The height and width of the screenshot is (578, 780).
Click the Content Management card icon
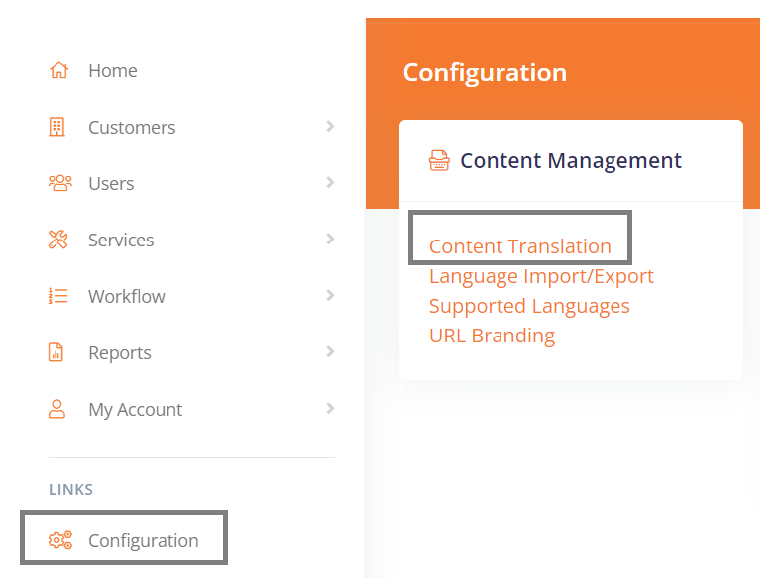tap(439, 160)
